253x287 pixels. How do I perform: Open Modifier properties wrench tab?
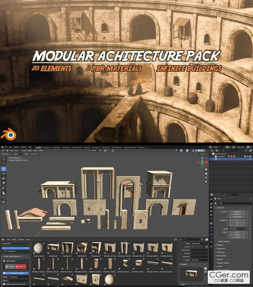pos(211,227)
